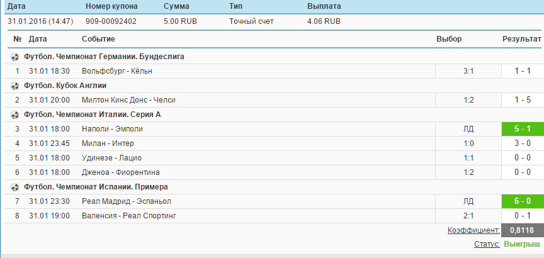Image resolution: width=544 pixels, height=258 pixels.
Task: Click the Выигрыш status text
Action: [521, 244]
